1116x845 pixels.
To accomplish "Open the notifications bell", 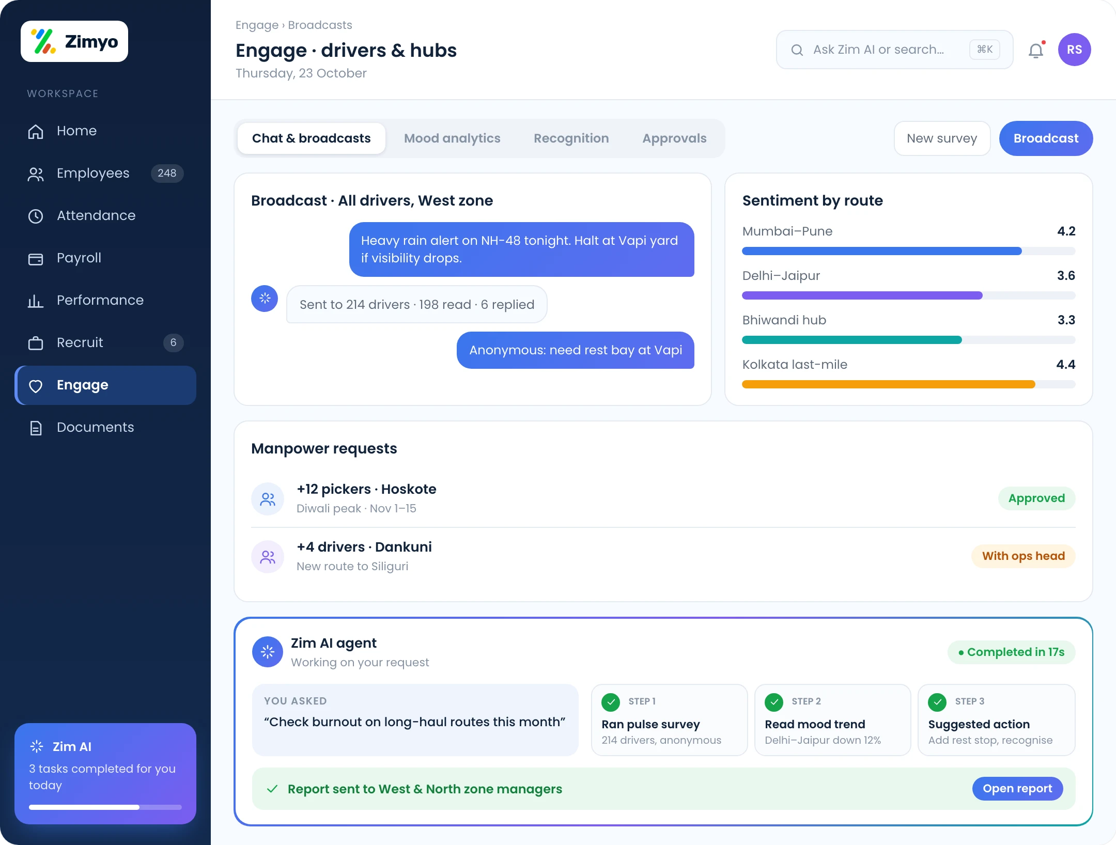I will [x=1036, y=50].
